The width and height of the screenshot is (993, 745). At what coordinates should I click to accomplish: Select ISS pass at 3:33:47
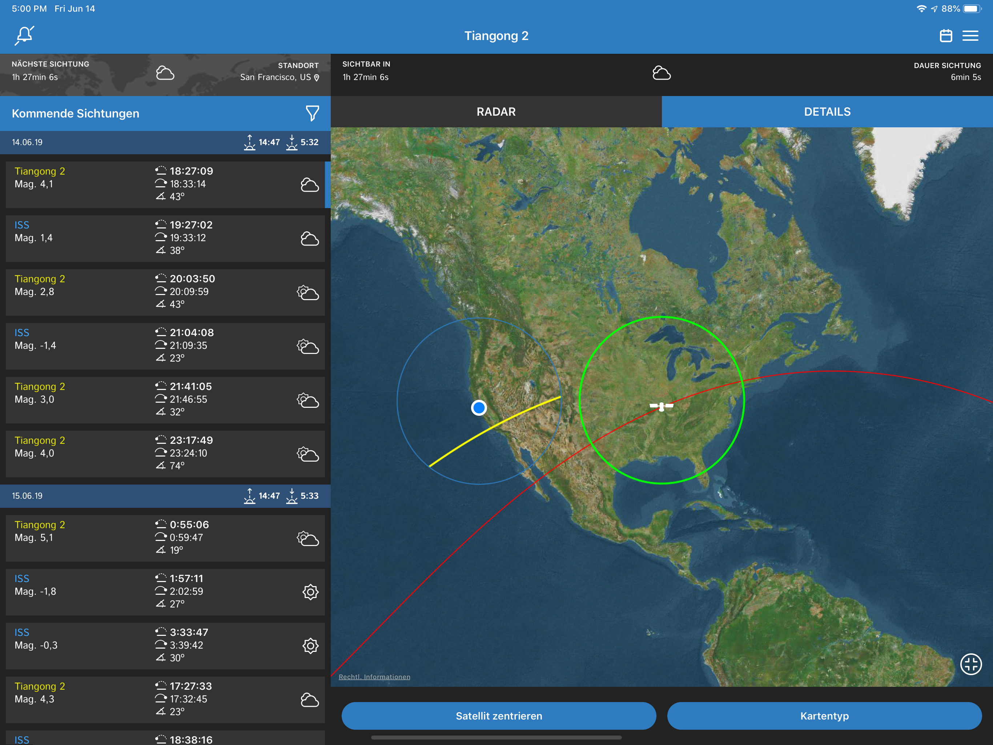pos(165,646)
